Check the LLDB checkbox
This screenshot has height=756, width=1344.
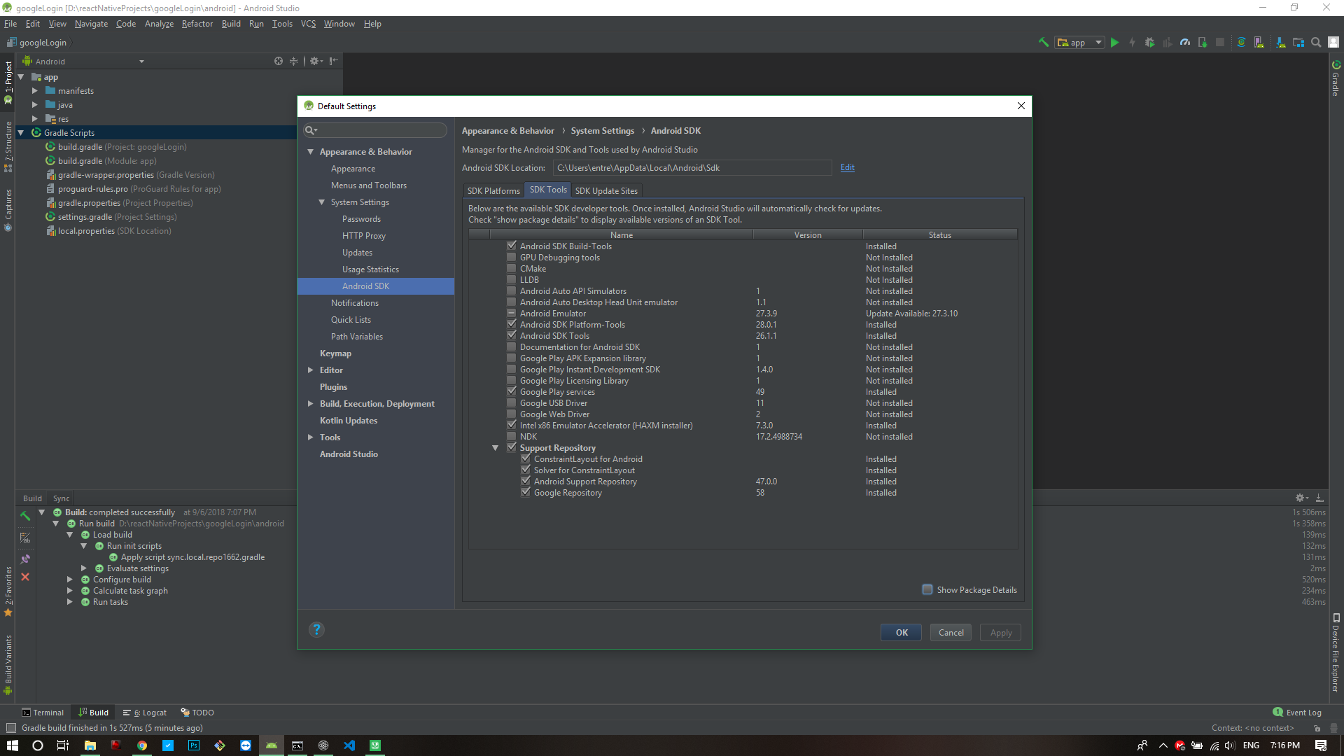[511, 279]
